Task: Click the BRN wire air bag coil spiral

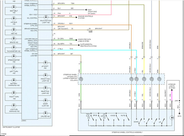Action: coord(159,79)
